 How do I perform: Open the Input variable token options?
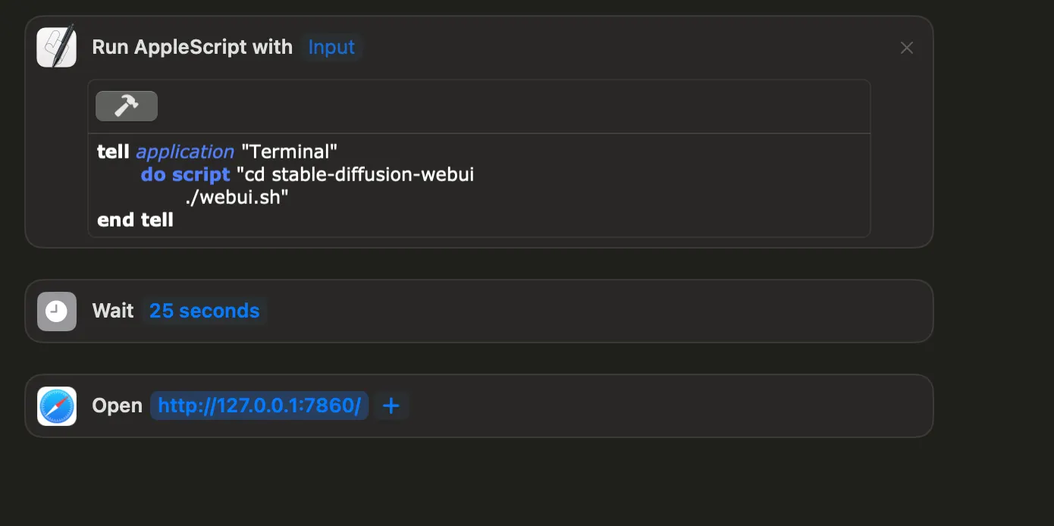[x=331, y=47]
